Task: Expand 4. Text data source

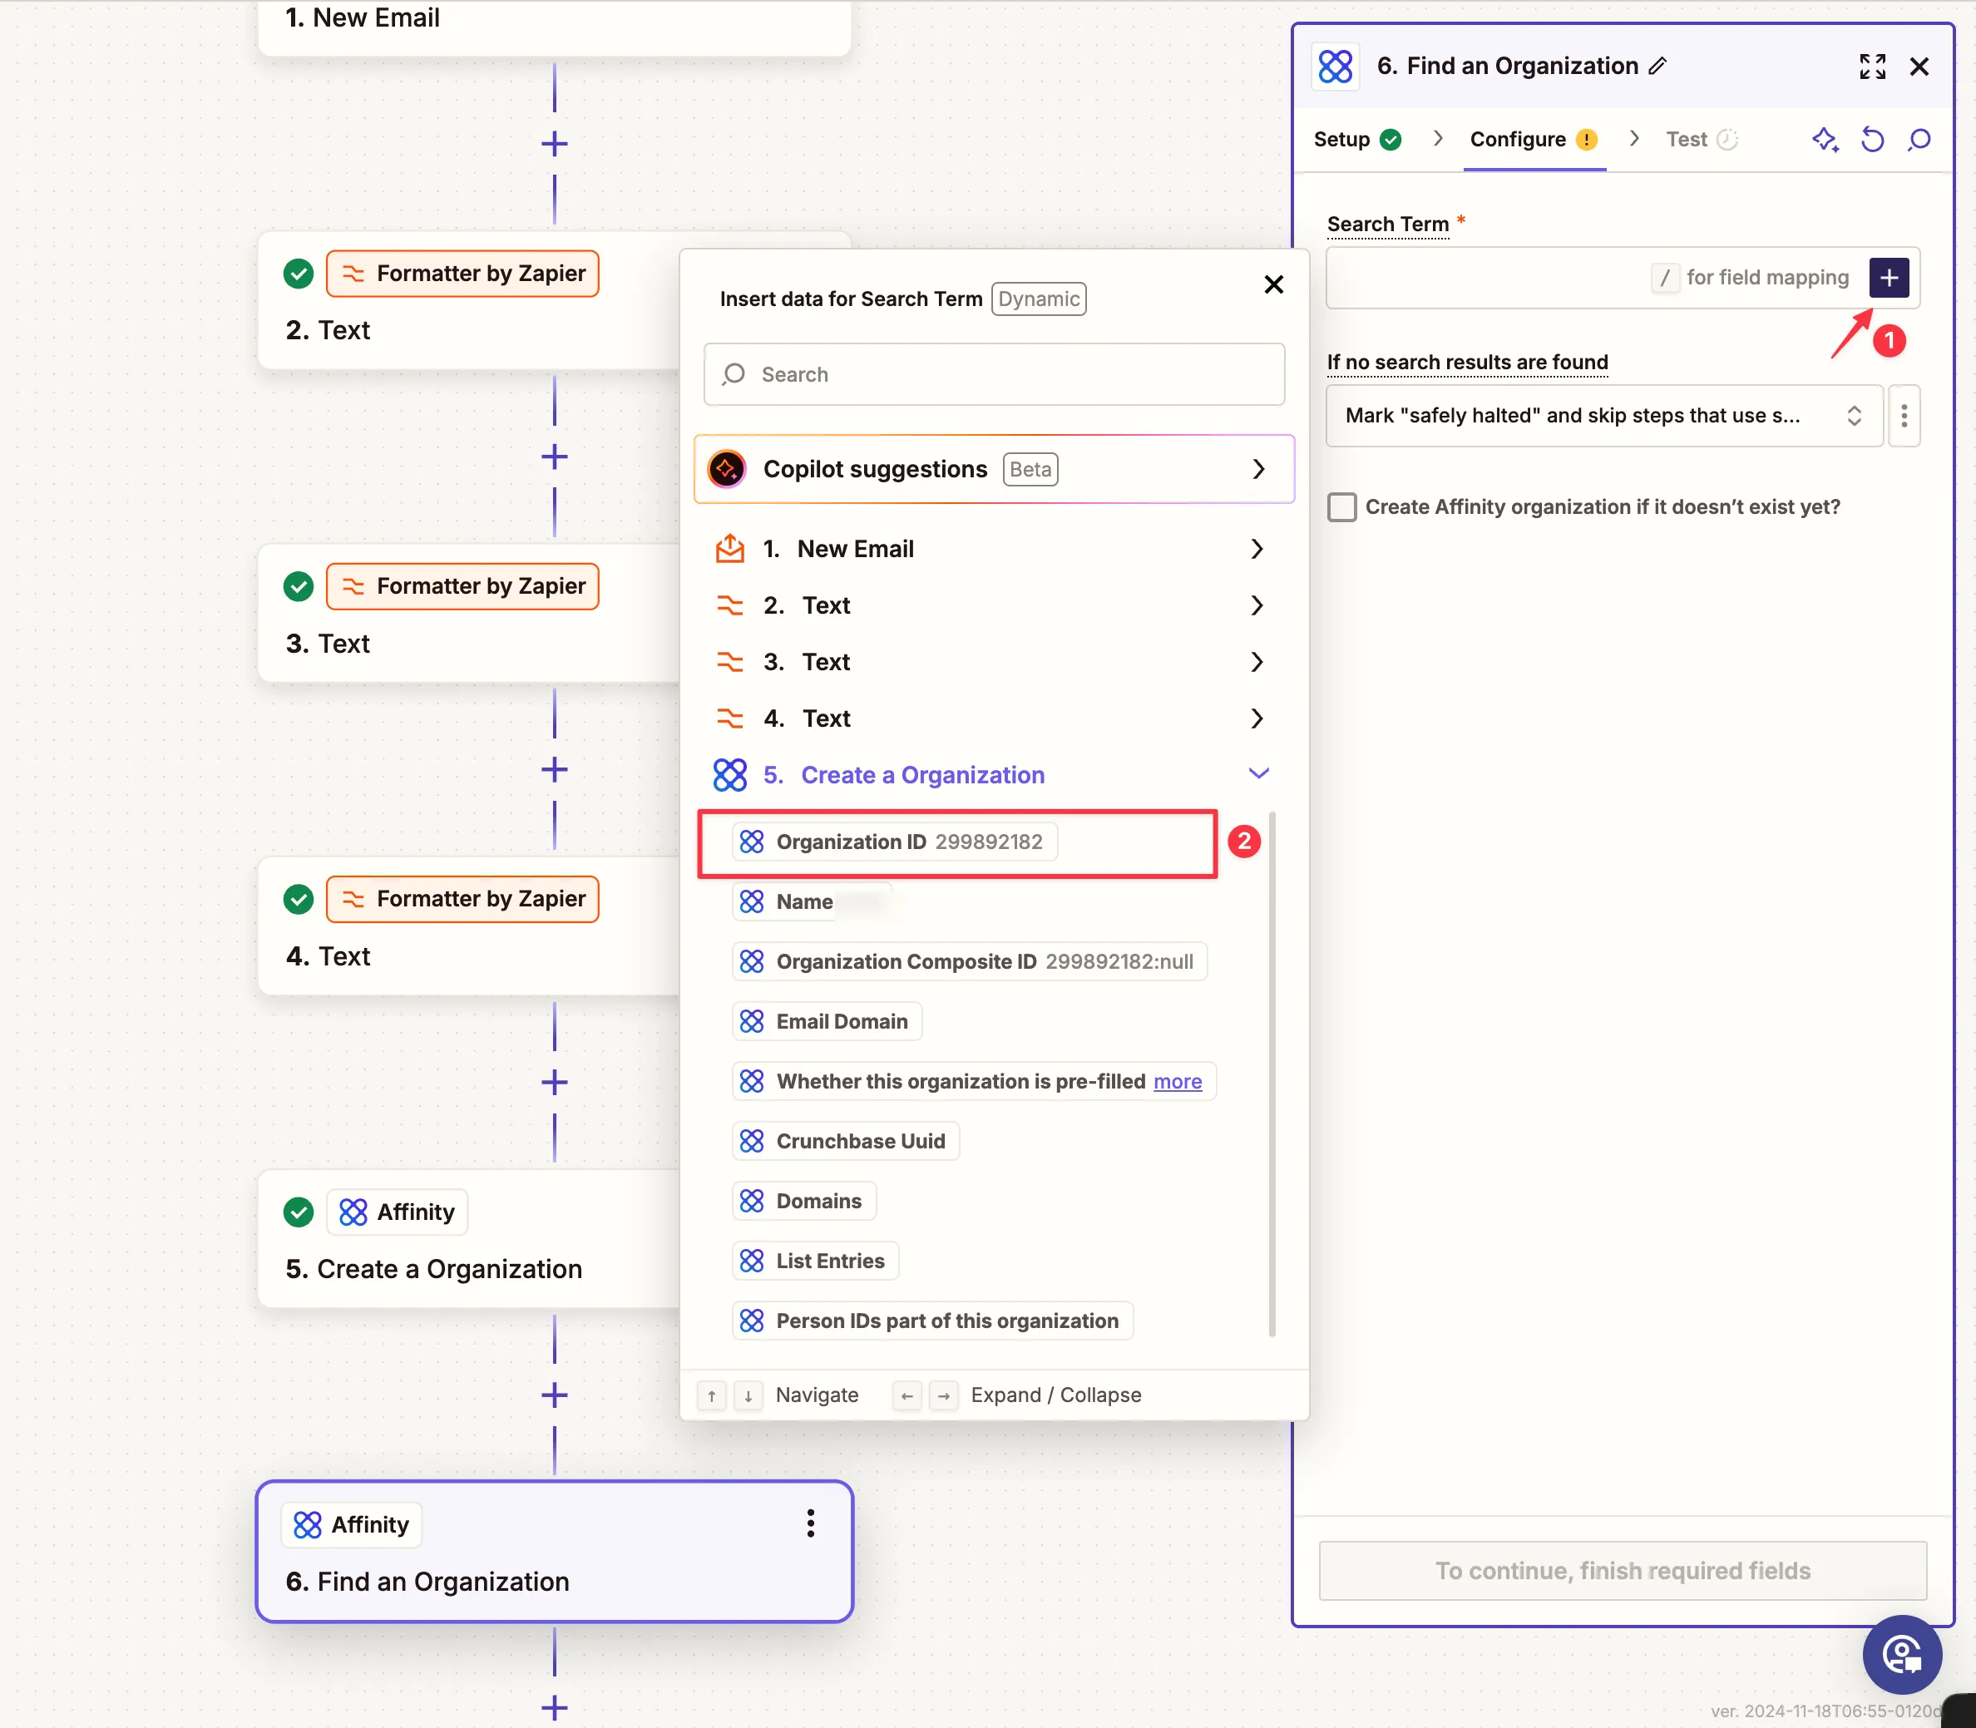Action: 993,718
